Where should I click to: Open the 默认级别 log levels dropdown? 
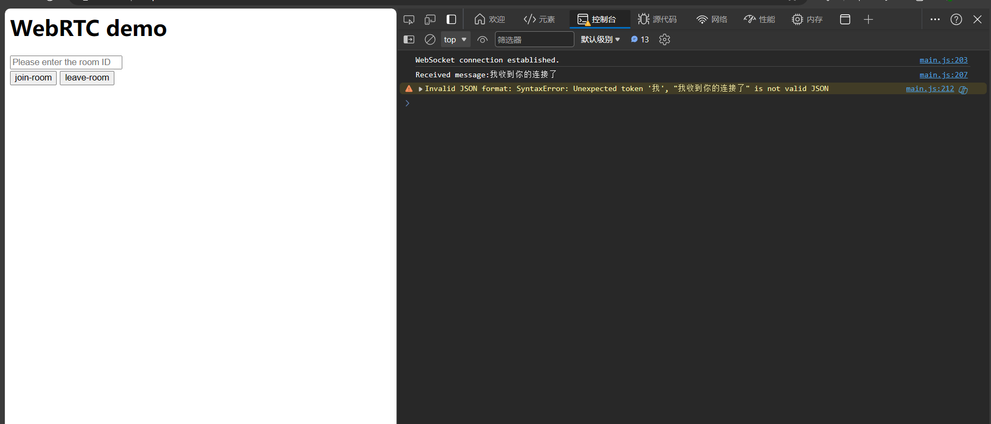pyautogui.click(x=600, y=40)
